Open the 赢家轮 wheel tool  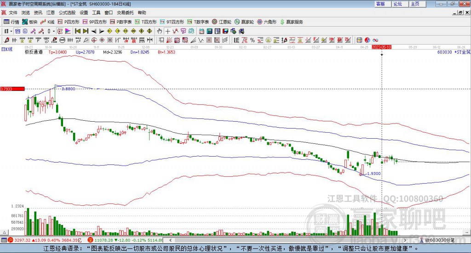244,22
